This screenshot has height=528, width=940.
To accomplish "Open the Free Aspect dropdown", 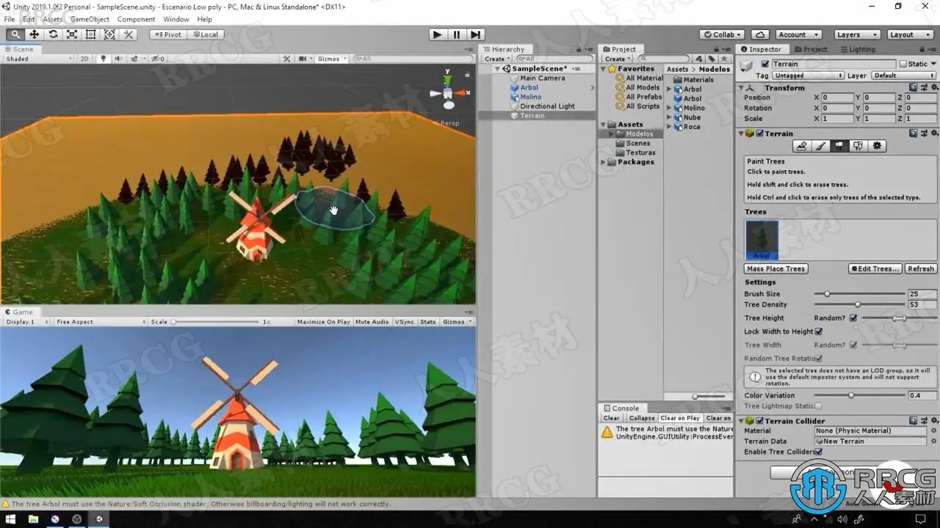I will (x=101, y=322).
